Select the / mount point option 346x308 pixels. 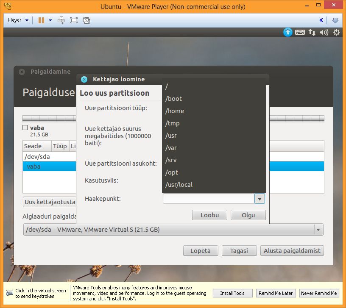(x=214, y=86)
